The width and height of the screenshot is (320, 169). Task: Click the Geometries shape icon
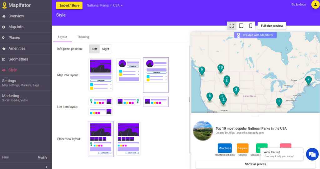3,59
